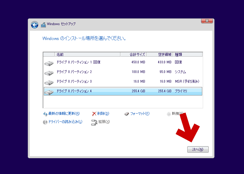The width and height of the screenshot is (244, 174).
Task: Click the format drive icon
Action: point(127,114)
